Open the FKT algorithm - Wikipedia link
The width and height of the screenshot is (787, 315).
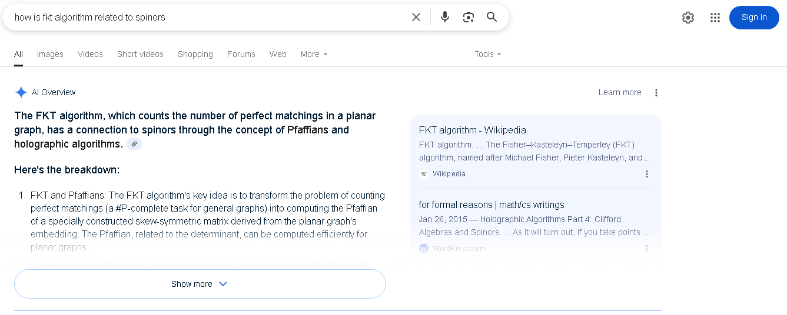pos(473,130)
